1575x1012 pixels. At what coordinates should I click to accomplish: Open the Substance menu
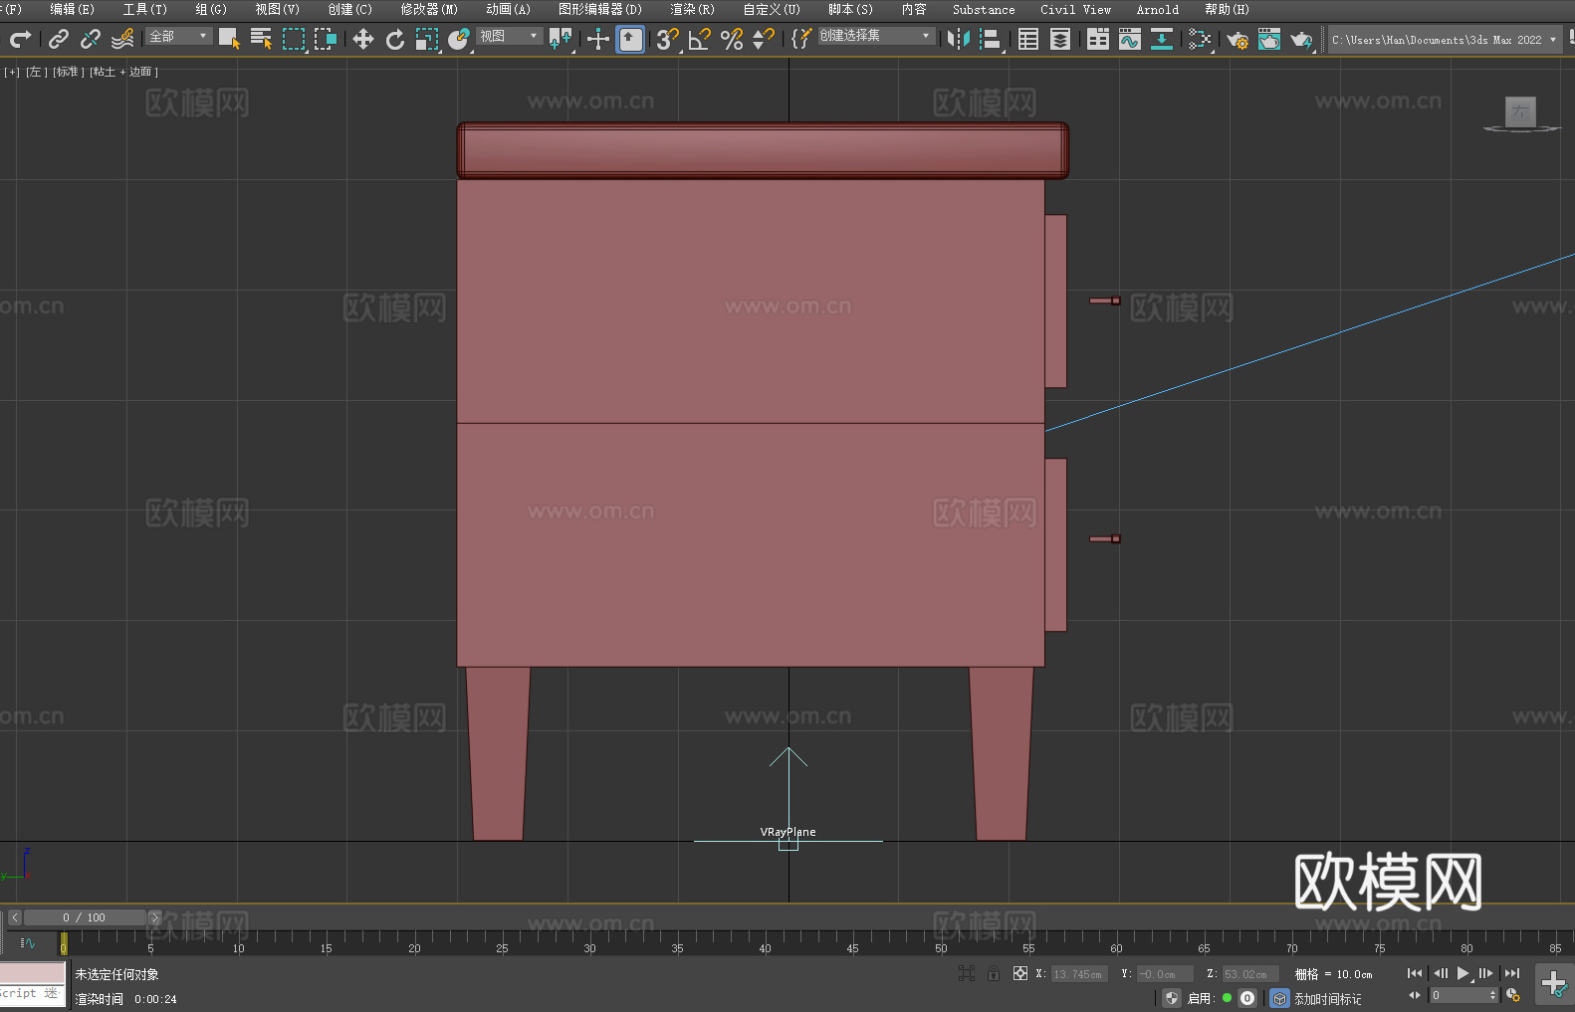point(984,9)
